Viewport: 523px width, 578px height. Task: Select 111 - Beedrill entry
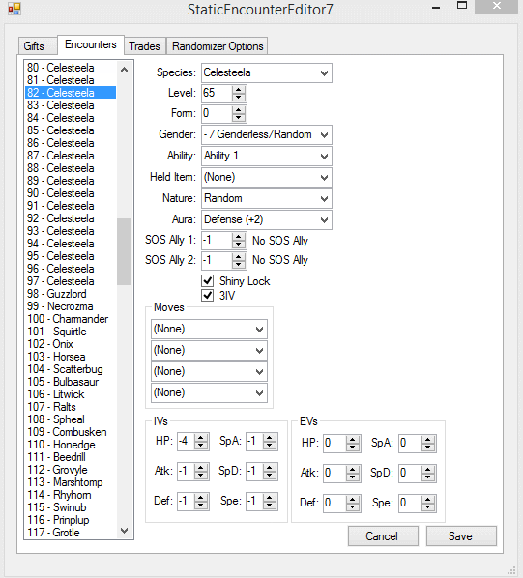(71, 457)
